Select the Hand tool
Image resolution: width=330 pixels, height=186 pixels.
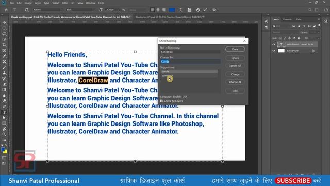(4, 129)
